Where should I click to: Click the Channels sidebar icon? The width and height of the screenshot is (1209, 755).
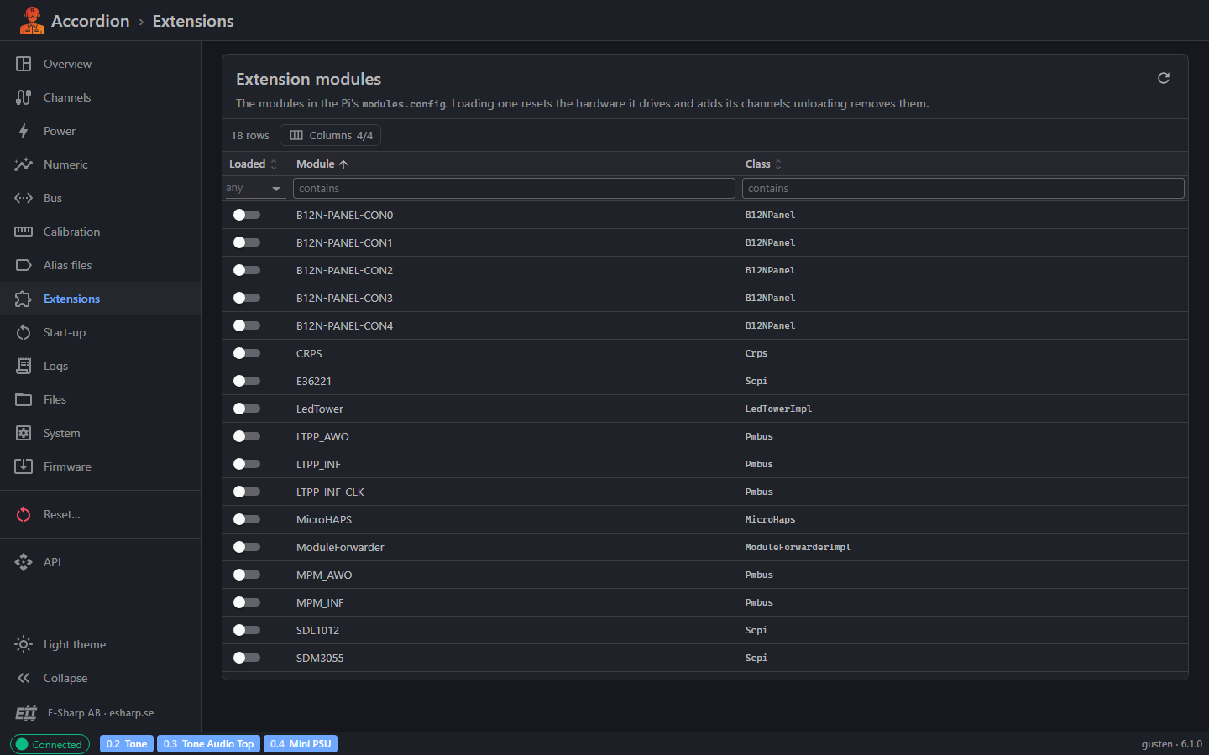(24, 97)
